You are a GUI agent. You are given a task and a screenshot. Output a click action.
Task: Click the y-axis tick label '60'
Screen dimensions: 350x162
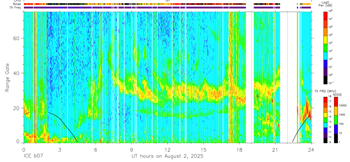pos(17,38)
